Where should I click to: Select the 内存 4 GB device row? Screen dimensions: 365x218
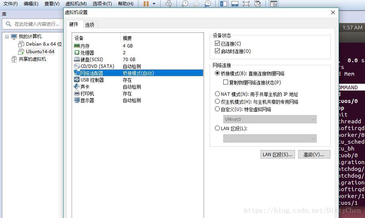coord(138,46)
